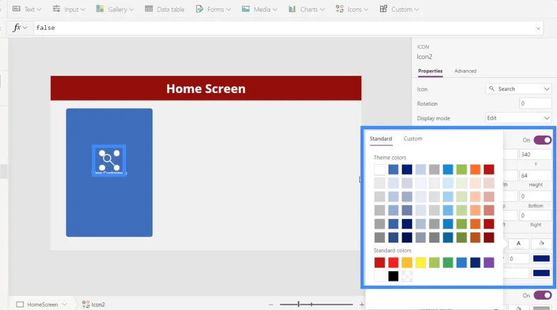This screenshot has width=557, height=310.
Task: Click the paint bucket fill icon
Action: point(542,243)
